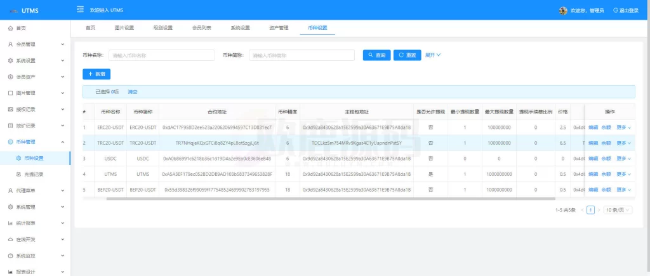Click the UTMS logo in the top-left
Screen dimensions: 650x276
pos(25,11)
